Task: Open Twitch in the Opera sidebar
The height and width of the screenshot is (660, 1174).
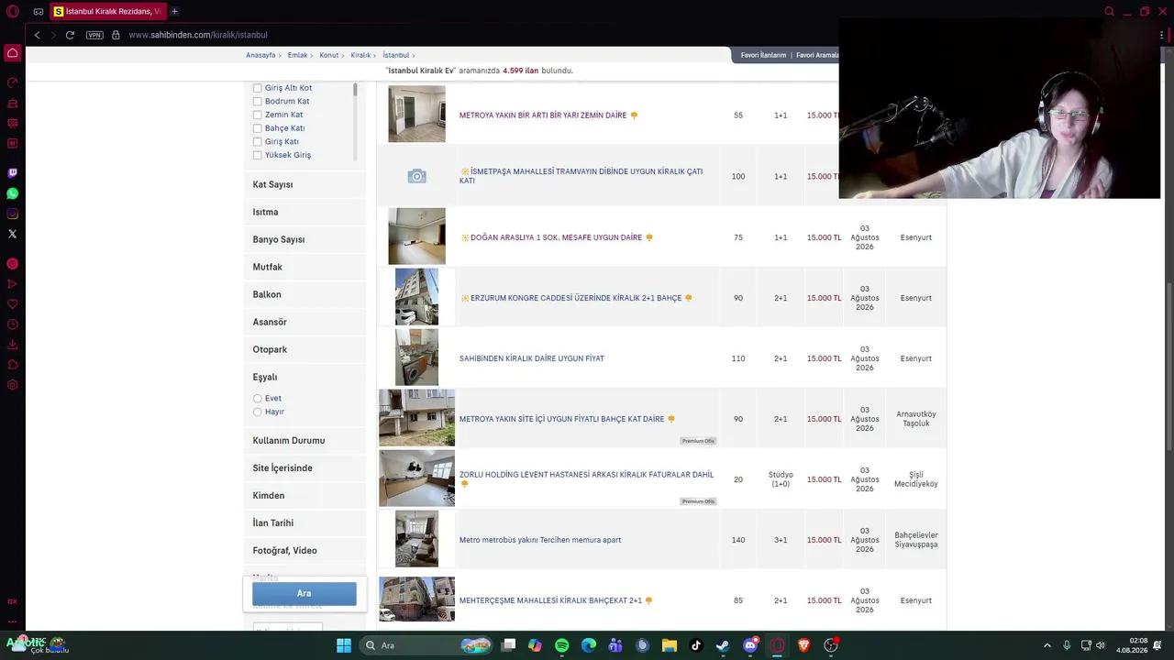Action: click(13, 173)
